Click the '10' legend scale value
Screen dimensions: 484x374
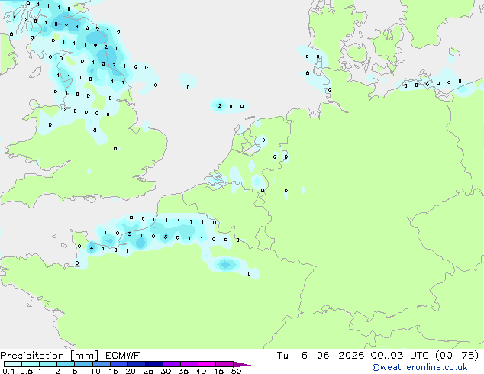[95, 371]
